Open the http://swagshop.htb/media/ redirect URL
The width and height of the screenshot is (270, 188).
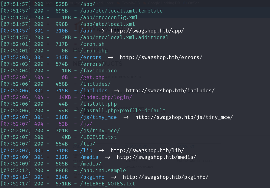pos(156,157)
